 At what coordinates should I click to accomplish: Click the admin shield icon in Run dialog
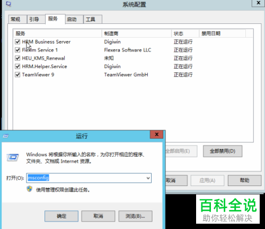click(30, 189)
